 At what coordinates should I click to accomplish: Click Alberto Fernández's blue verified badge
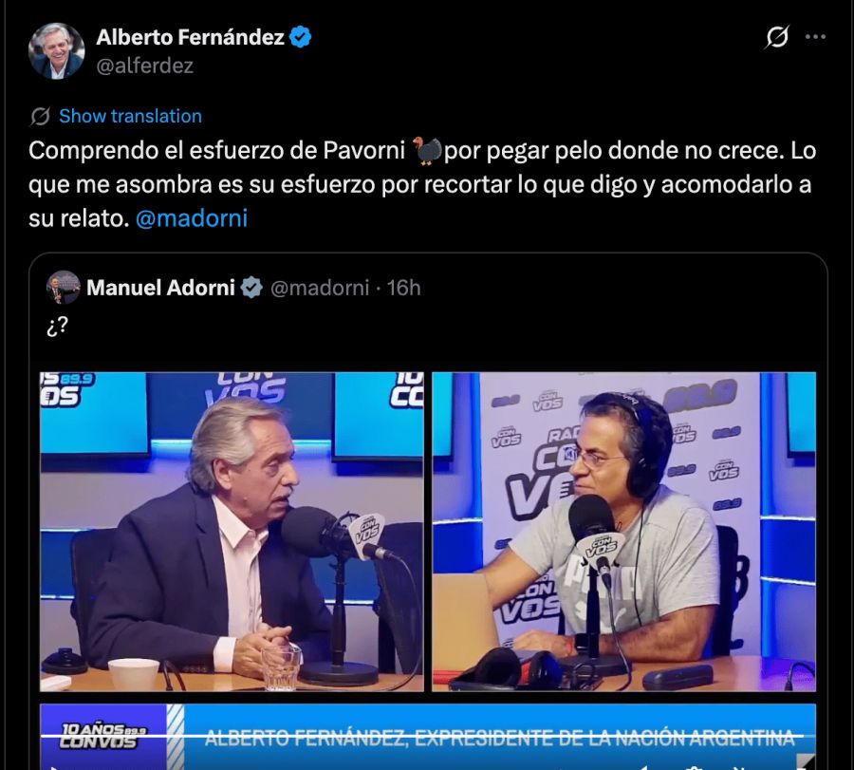pos(300,37)
